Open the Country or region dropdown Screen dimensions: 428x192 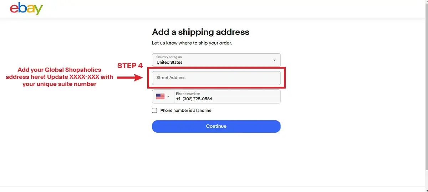(216, 60)
